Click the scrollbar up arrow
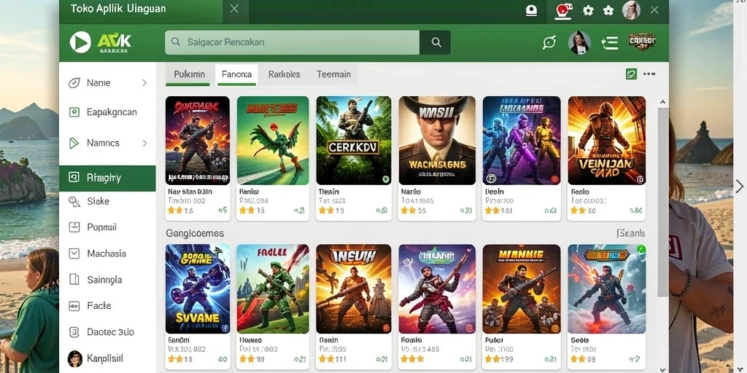Viewport: 747px width, 373px height. (662, 102)
